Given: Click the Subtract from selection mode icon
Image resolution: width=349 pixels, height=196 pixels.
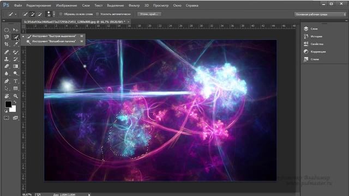Looking at the screenshot, I should click(x=40, y=14).
